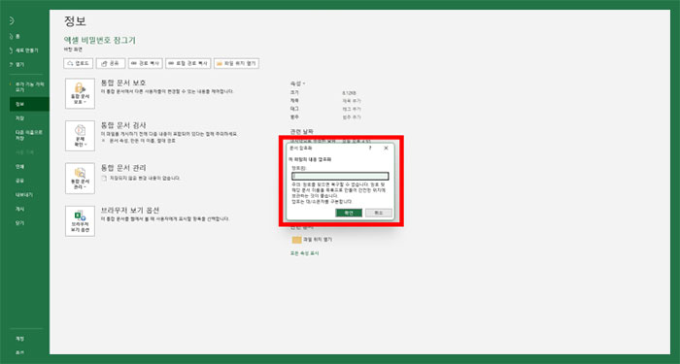Viewport: 680px width, 364px height.
Task: Click the 경로 복사 (Copy Path) button
Action: 146,63
